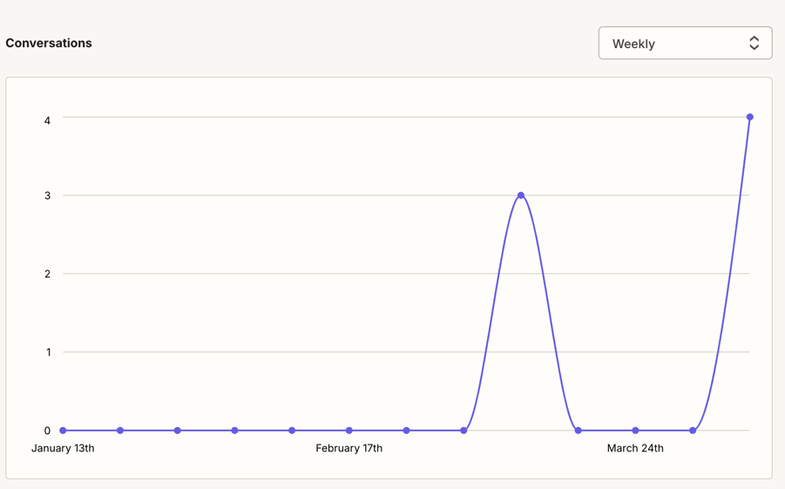785x489 pixels.
Task: Click the y-axis label 4
Action: point(47,120)
